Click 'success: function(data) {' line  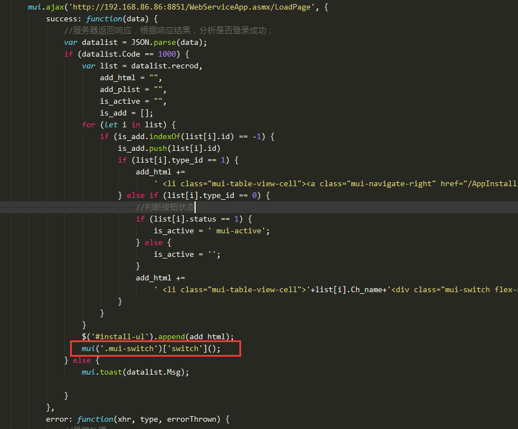(102, 19)
